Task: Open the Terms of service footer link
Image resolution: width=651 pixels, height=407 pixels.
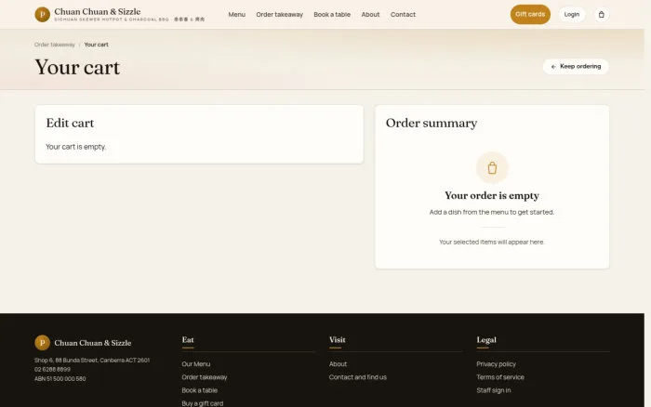Action: [x=500, y=377]
